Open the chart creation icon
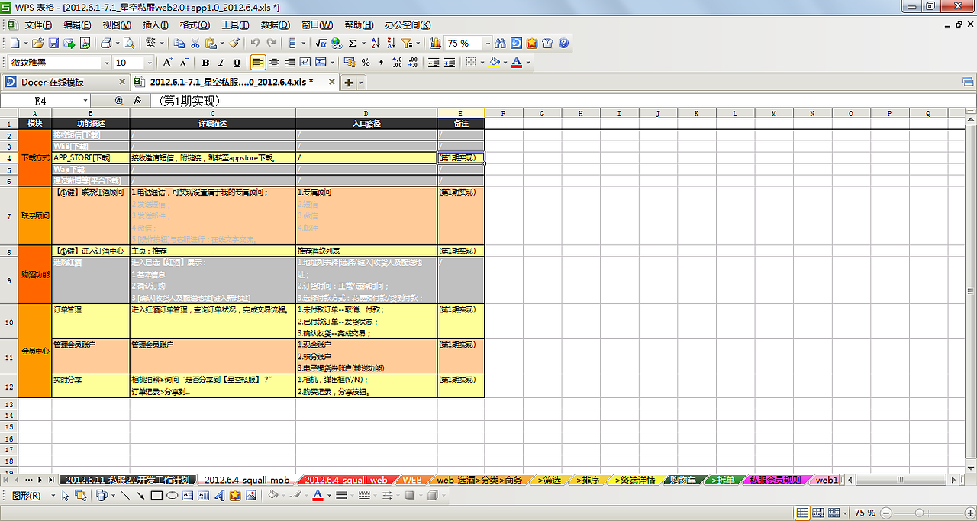Screen dimensions: 977x521 tap(435, 44)
